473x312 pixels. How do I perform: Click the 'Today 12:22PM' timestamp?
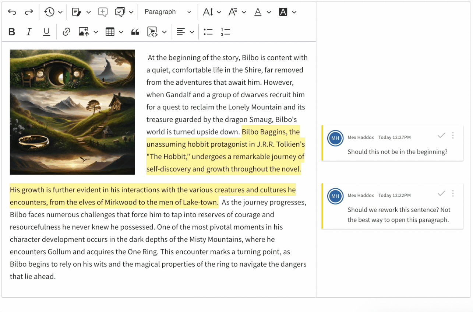[395, 195]
